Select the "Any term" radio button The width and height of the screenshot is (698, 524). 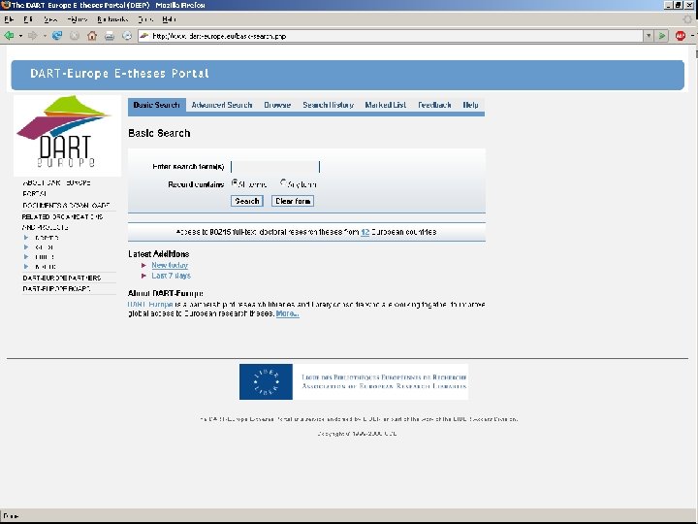click(283, 182)
